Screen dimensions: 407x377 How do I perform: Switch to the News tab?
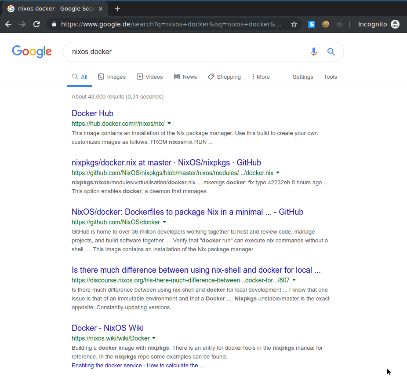click(x=185, y=77)
